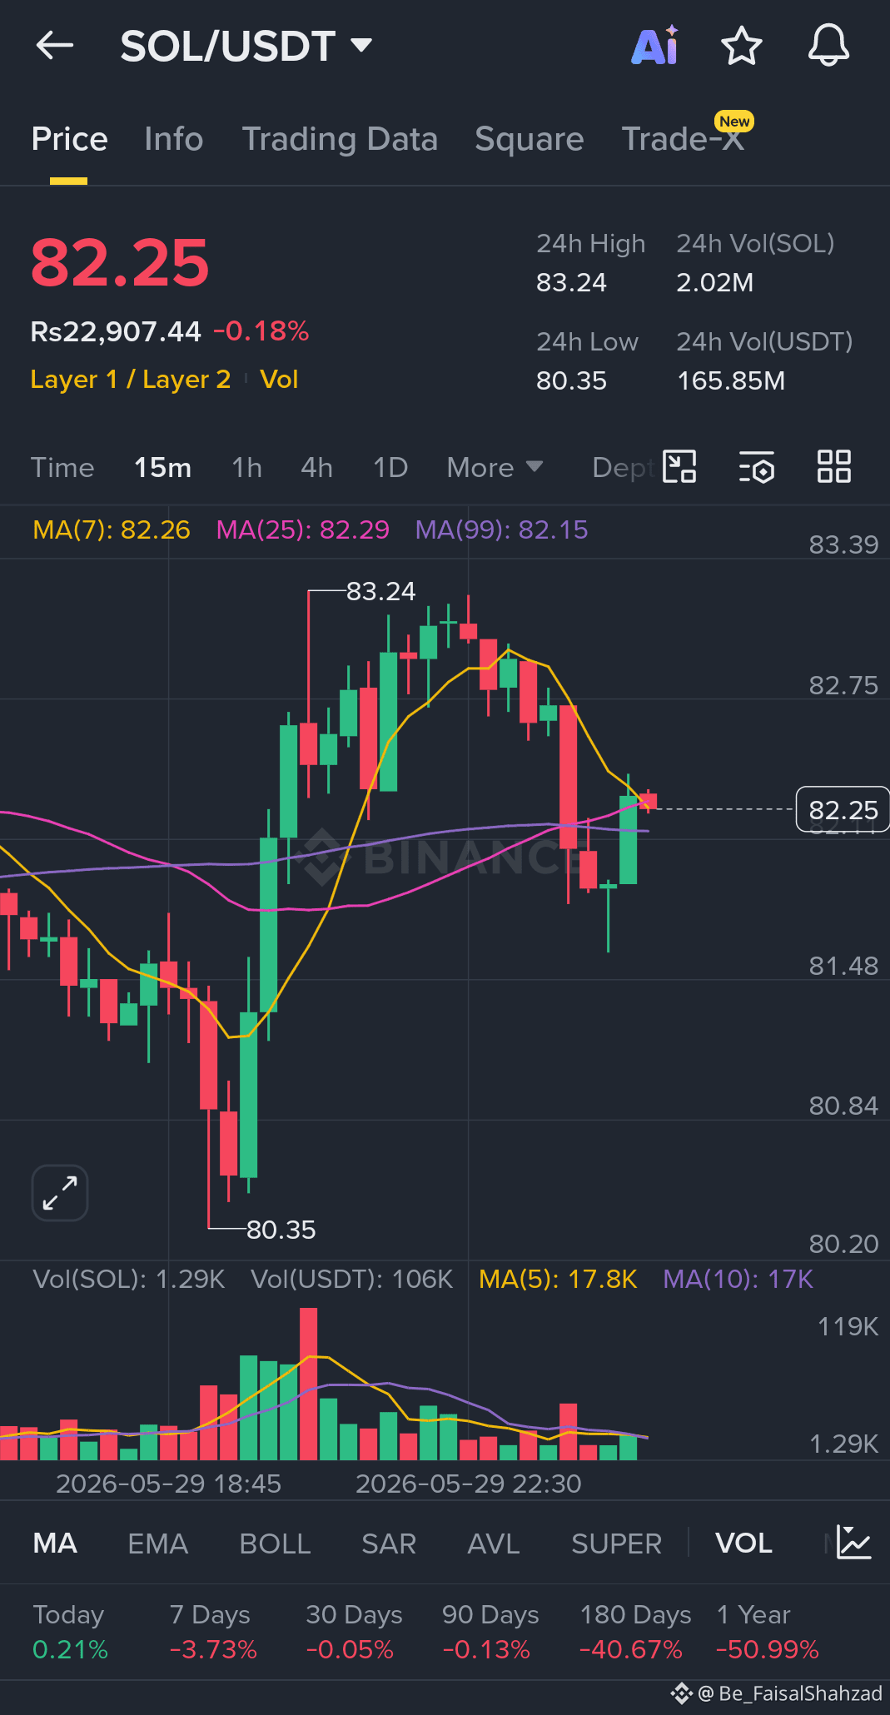Tap the back arrow icon
The width and height of the screenshot is (890, 1715).
click(x=55, y=46)
